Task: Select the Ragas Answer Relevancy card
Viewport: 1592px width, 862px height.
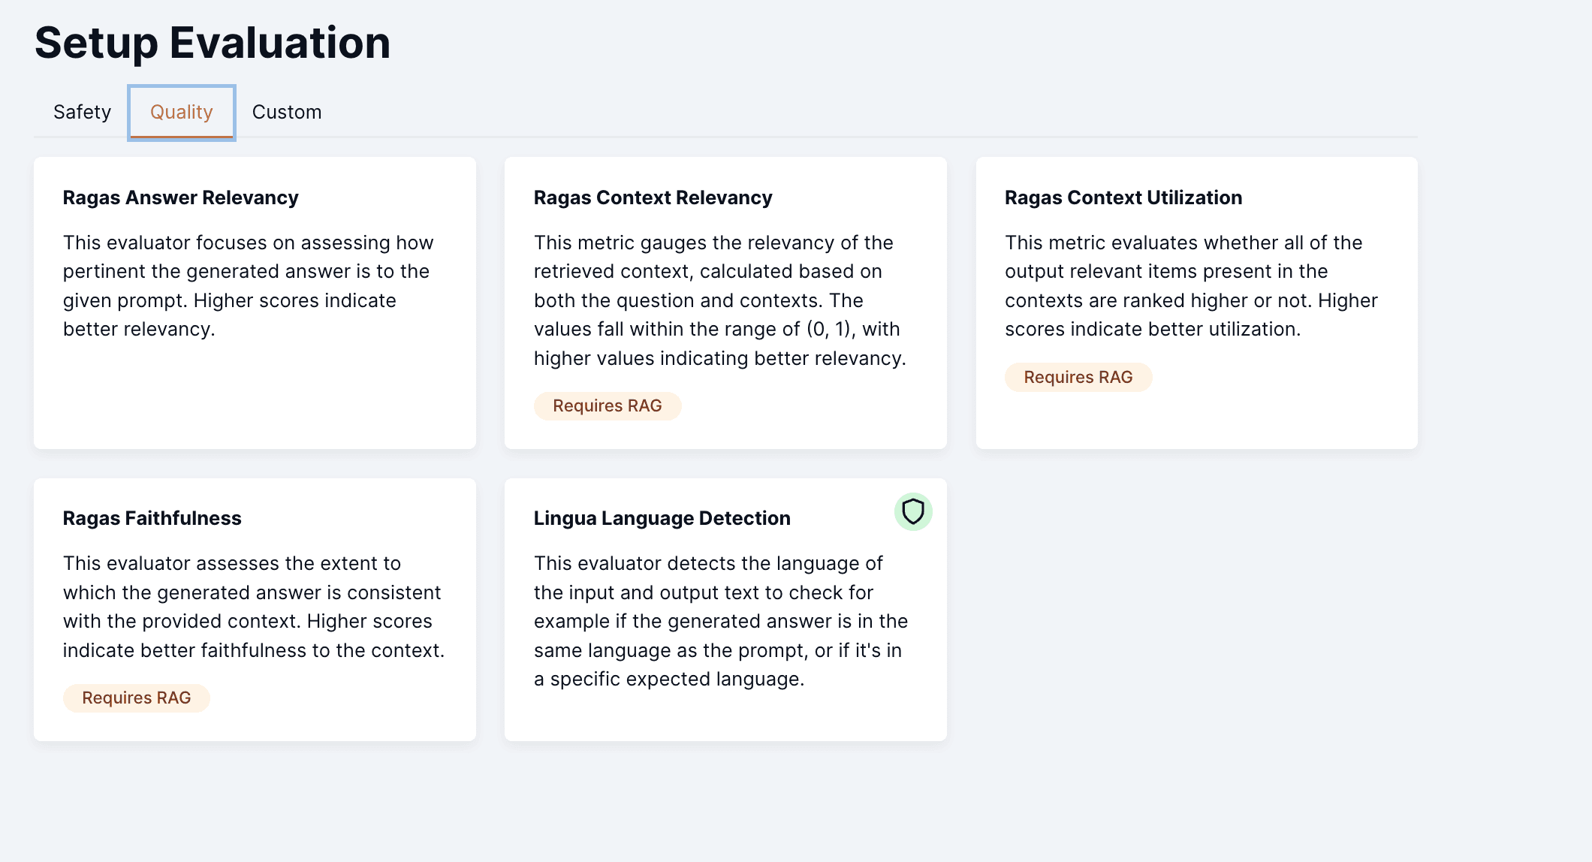Action: (255, 303)
